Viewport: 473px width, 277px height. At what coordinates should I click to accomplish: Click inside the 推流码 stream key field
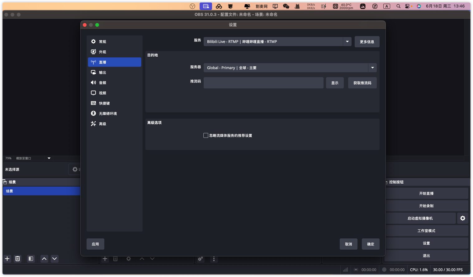point(263,83)
